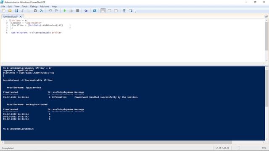Show the Command window icon
269x151 pixels.
[124, 10]
